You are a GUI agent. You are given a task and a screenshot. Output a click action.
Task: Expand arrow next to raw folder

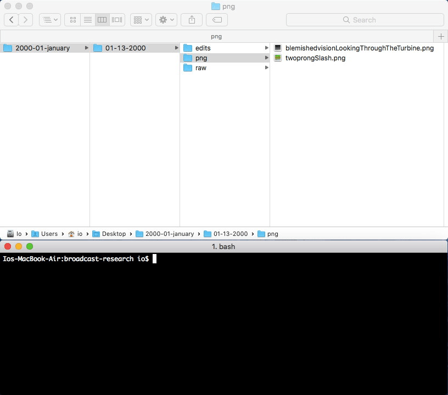[266, 67]
